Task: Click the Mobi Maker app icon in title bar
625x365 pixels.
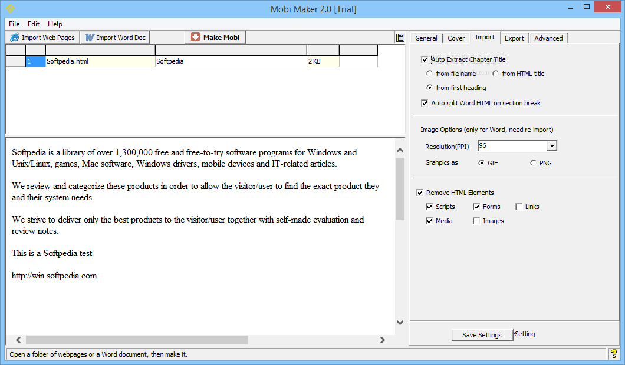Action: click(x=11, y=8)
